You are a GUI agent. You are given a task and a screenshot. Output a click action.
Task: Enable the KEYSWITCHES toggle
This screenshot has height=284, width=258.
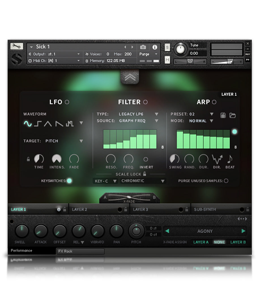pos(69,181)
